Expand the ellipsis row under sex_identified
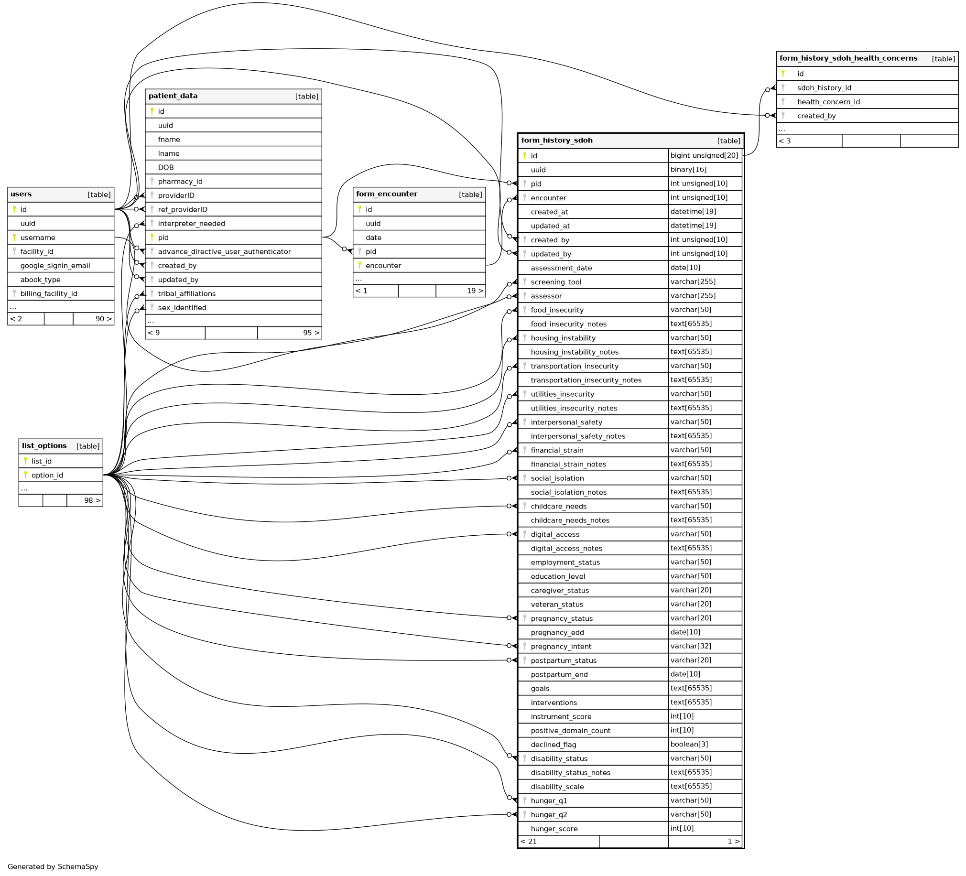The width and height of the screenshot is (966, 876). point(151,321)
